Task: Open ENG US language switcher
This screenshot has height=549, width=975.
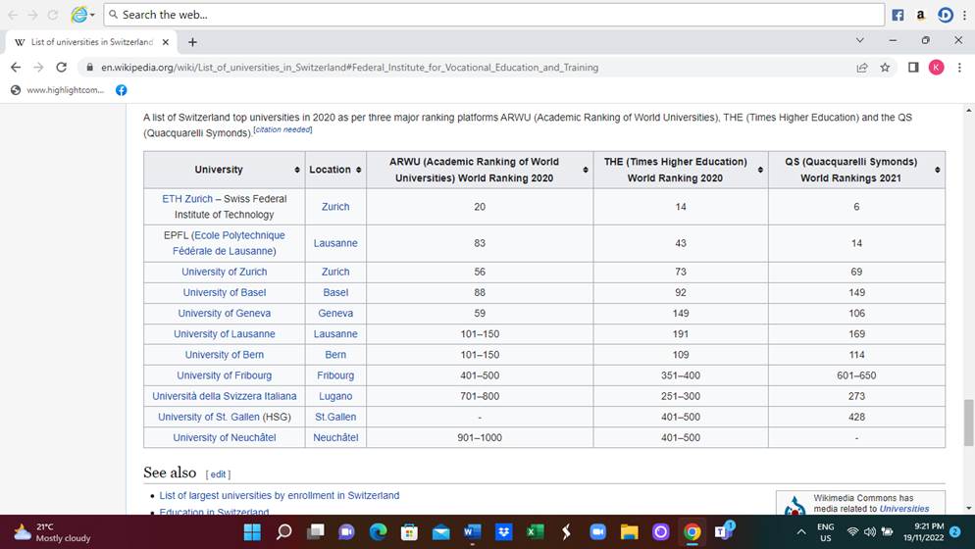Action: click(x=826, y=532)
